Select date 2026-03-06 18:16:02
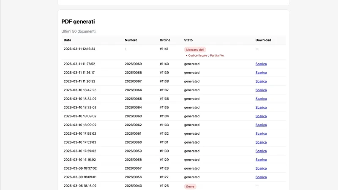The image size is (338, 190). [x=80, y=186]
